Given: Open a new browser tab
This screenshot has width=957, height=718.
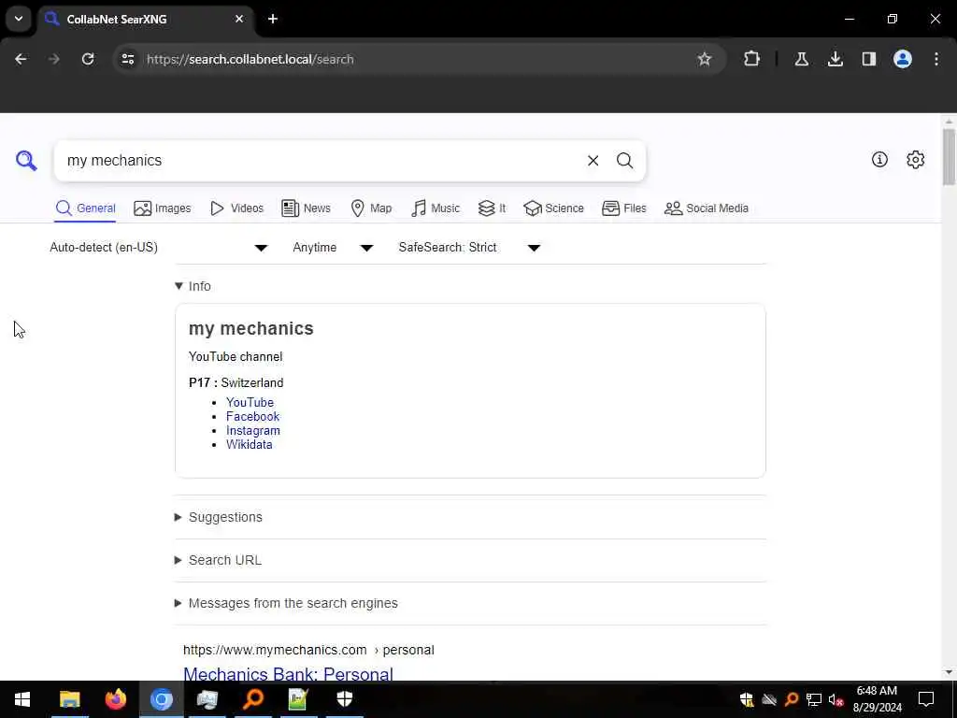Looking at the screenshot, I should [x=273, y=19].
